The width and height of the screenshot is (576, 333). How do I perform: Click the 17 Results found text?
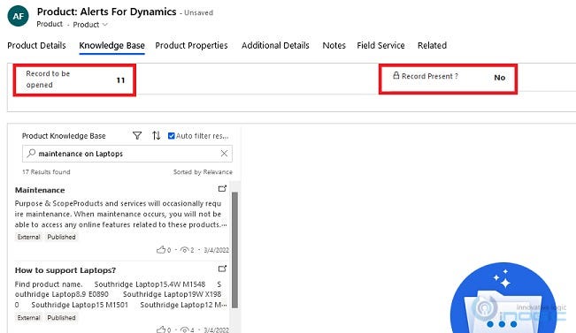tap(46, 172)
